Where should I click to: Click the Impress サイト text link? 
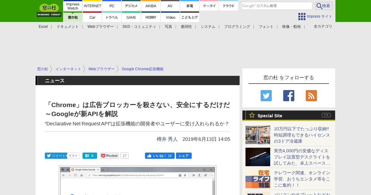click(x=319, y=16)
